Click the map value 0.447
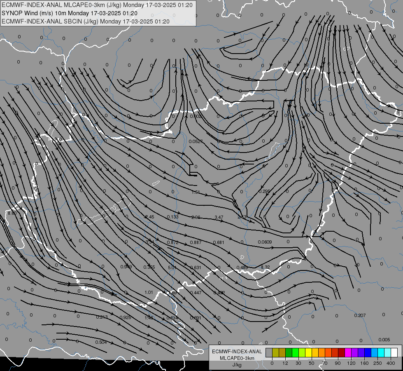403x371 pixels. coord(196,293)
